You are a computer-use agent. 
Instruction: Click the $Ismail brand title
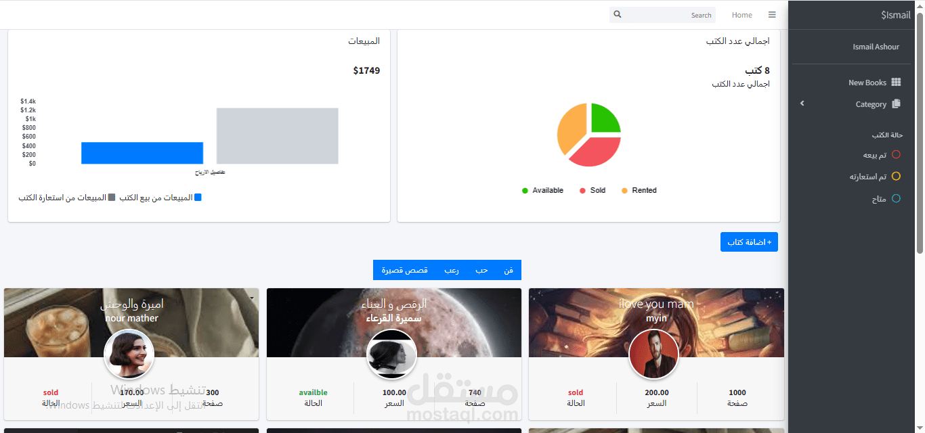click(x=895, y=15)
